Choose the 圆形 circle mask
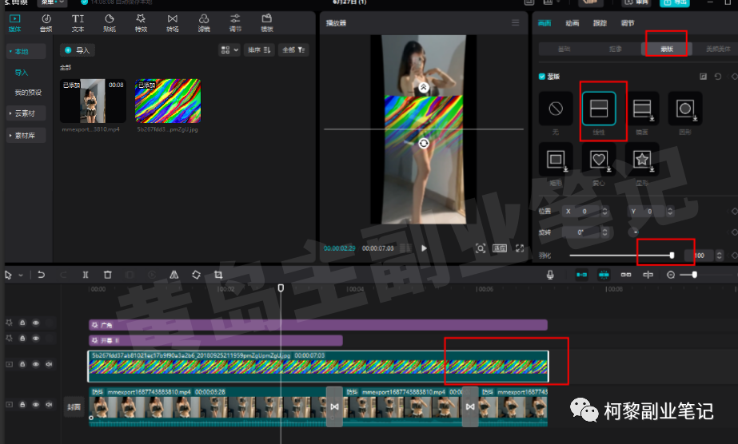738x444 pixels. click(x=685, y=109)
